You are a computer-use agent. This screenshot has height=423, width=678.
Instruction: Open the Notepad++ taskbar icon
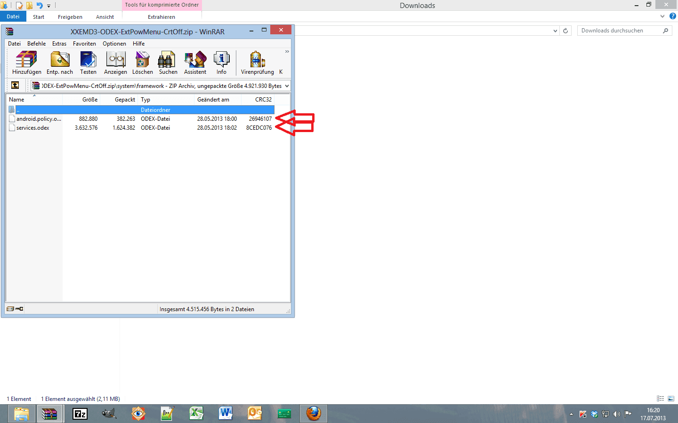tap(167, 414)
